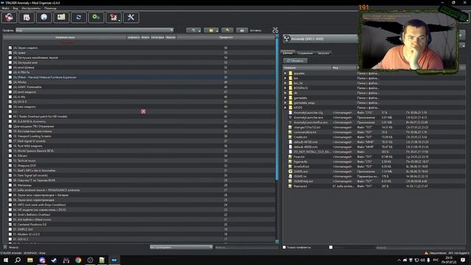The width and height of the screenshot is (471, 265).
Task: Click the Конфликты column header
Action: click(x=134, y=38)
